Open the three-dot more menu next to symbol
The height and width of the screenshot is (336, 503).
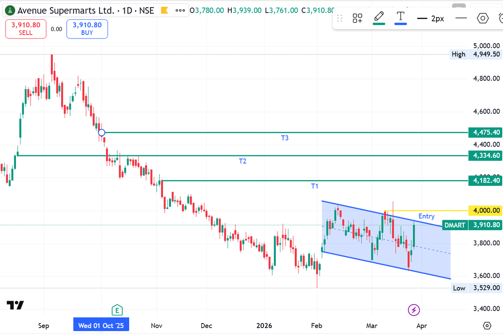(180, 10)
